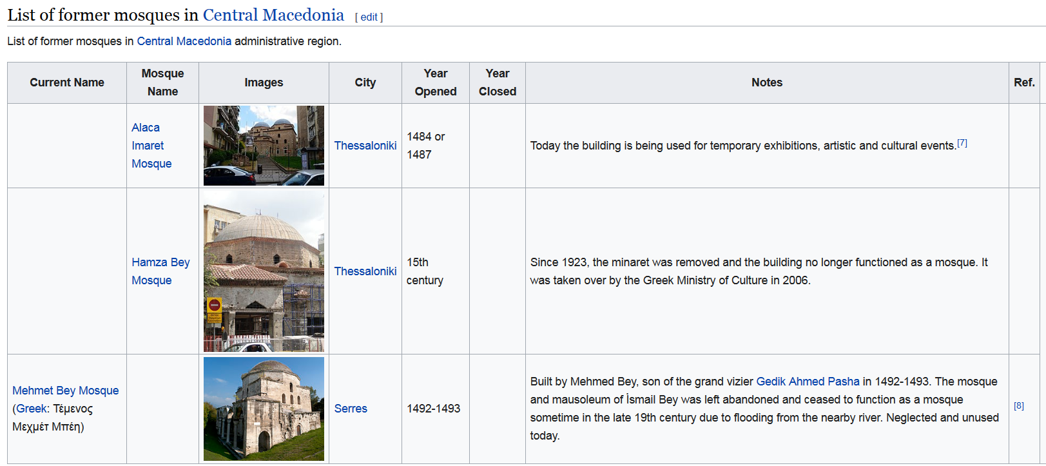The height and width of the screenshot is (466, 1046).
Task: Click the '1484 or 1487' year cell
Action: pos(436,146)
